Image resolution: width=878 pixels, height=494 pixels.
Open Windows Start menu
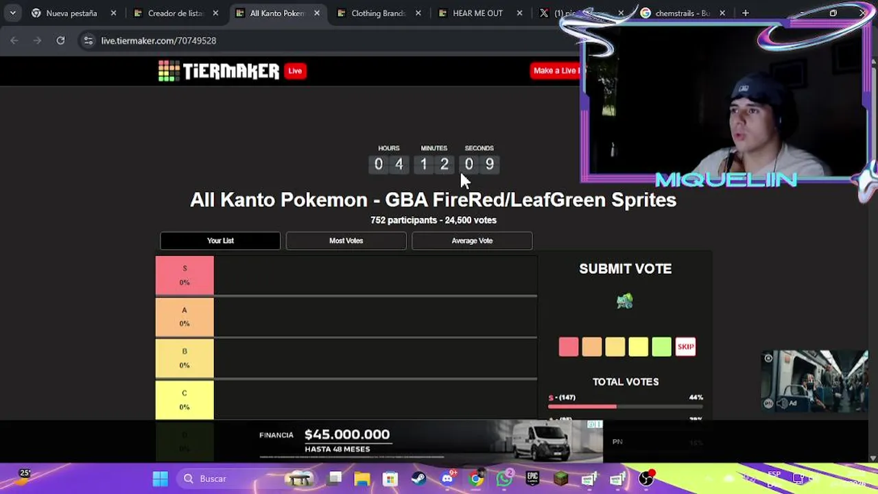(x=160, y=478)
